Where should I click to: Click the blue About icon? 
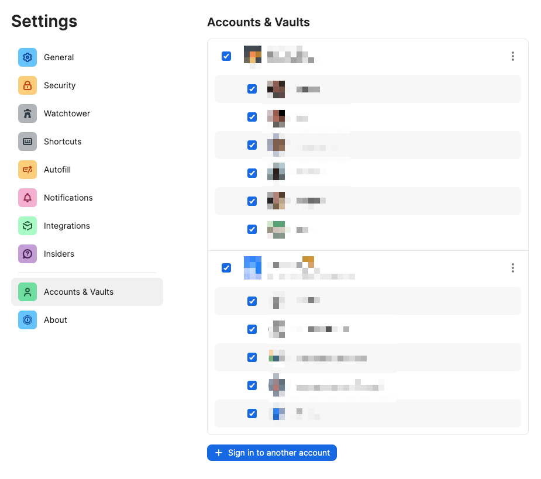coord(27,320)
